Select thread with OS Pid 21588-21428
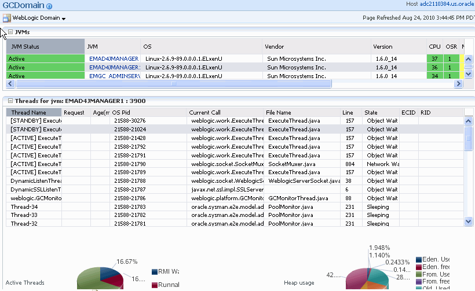 pos(235,138)
